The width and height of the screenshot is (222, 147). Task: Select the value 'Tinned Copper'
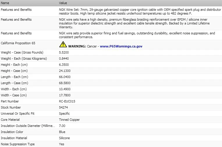point(69,120)
